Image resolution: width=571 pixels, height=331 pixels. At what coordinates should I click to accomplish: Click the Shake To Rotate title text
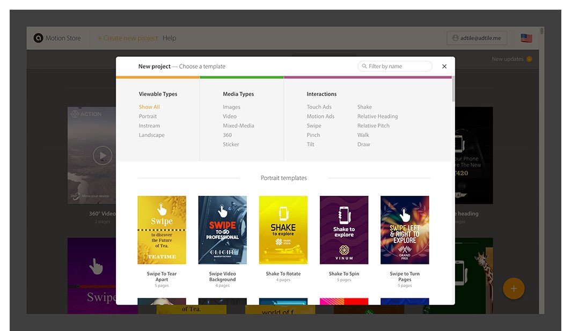point(283,274)
